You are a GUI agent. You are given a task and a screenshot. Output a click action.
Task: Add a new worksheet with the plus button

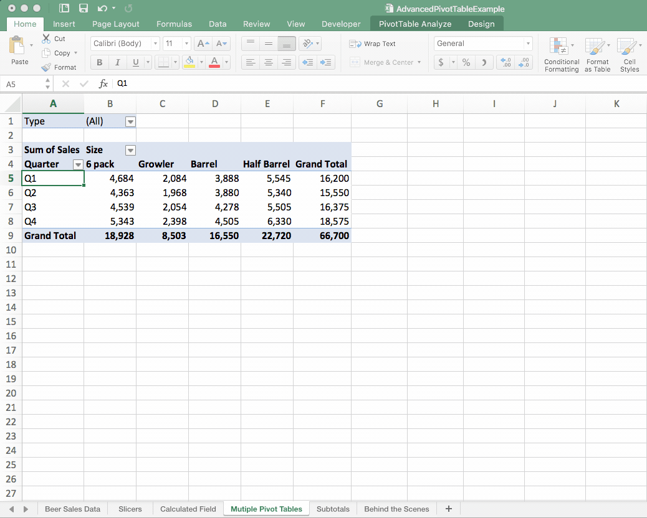(448, 509)
